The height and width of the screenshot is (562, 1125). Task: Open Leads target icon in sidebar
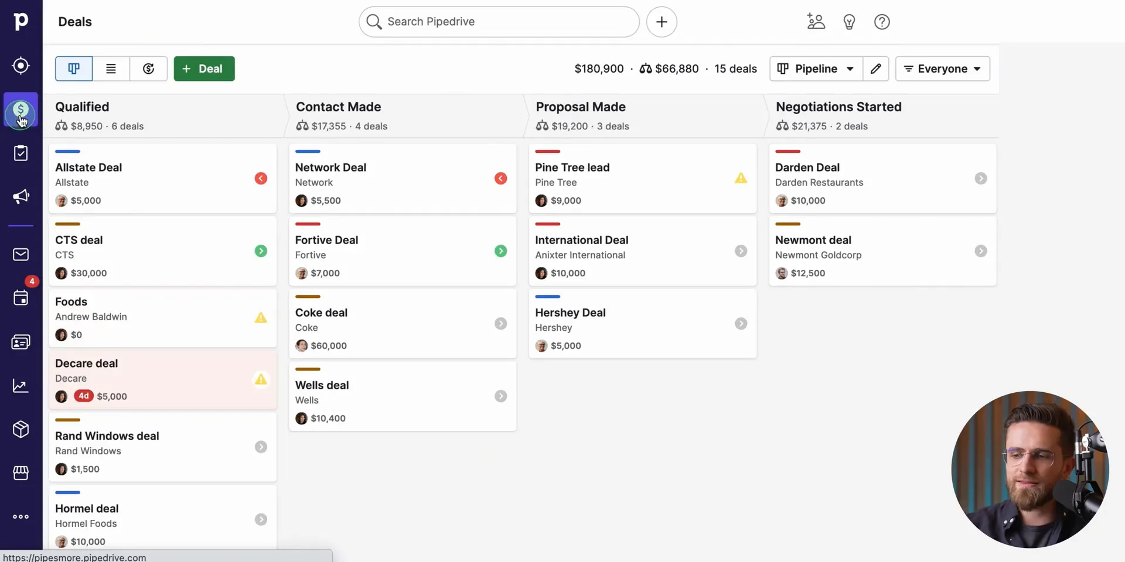[x=21, y=66]
